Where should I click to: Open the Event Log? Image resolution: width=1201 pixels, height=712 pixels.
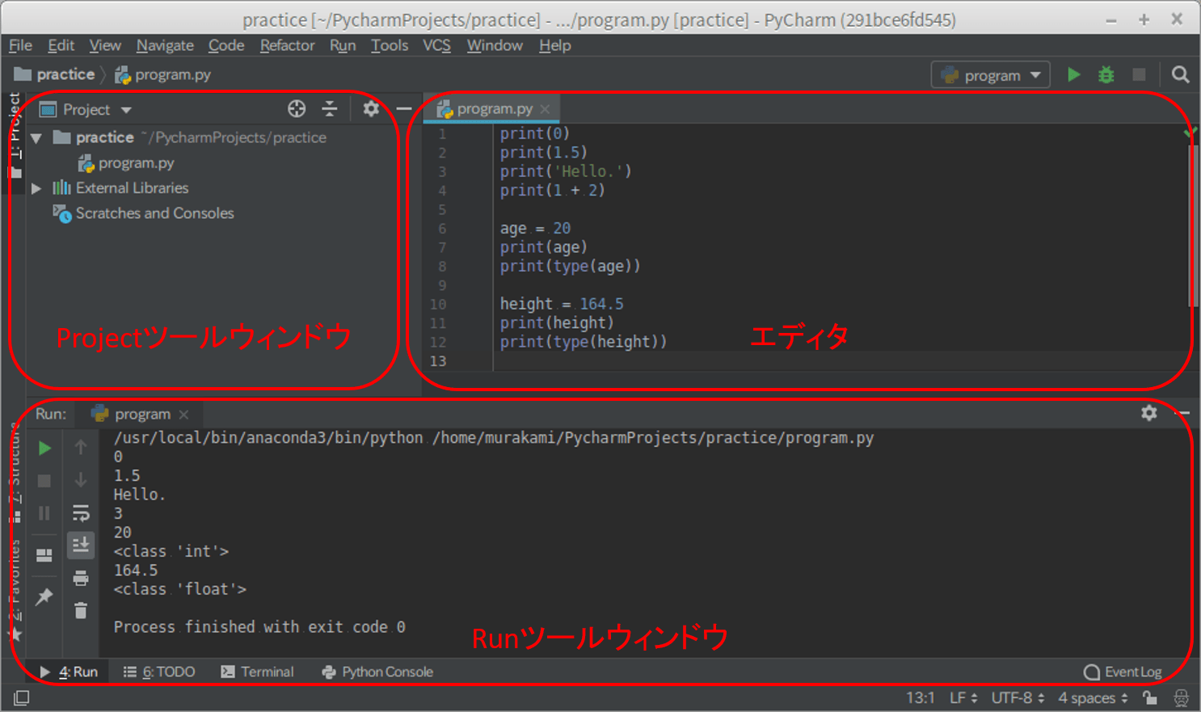click(1123, 672)
